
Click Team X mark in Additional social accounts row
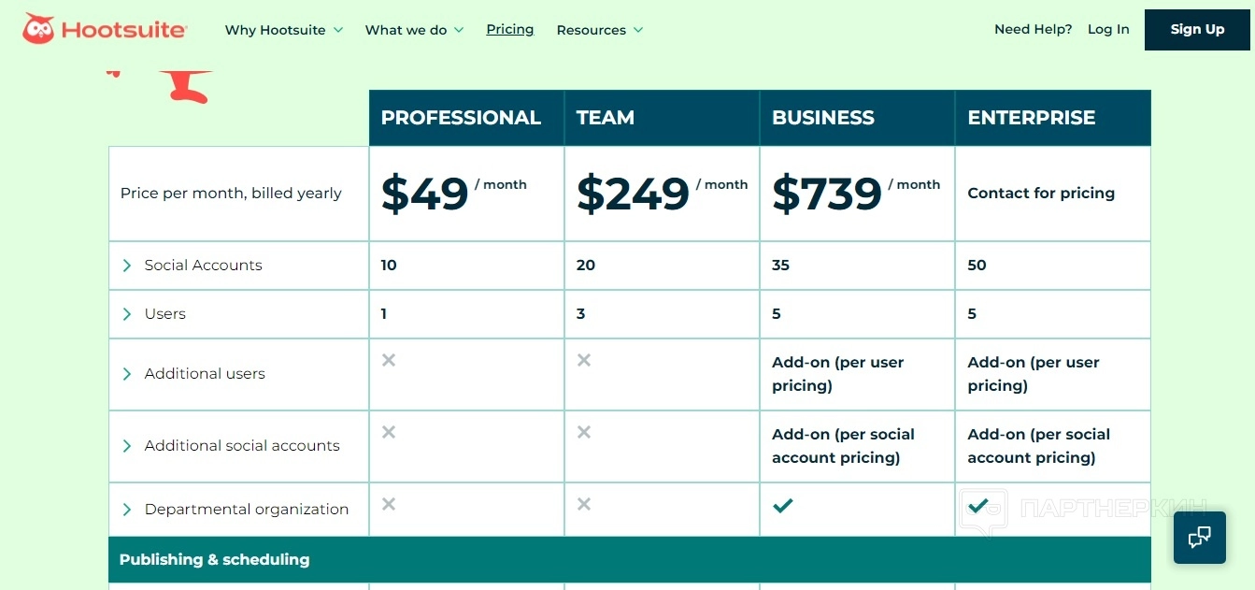[584, 432]
